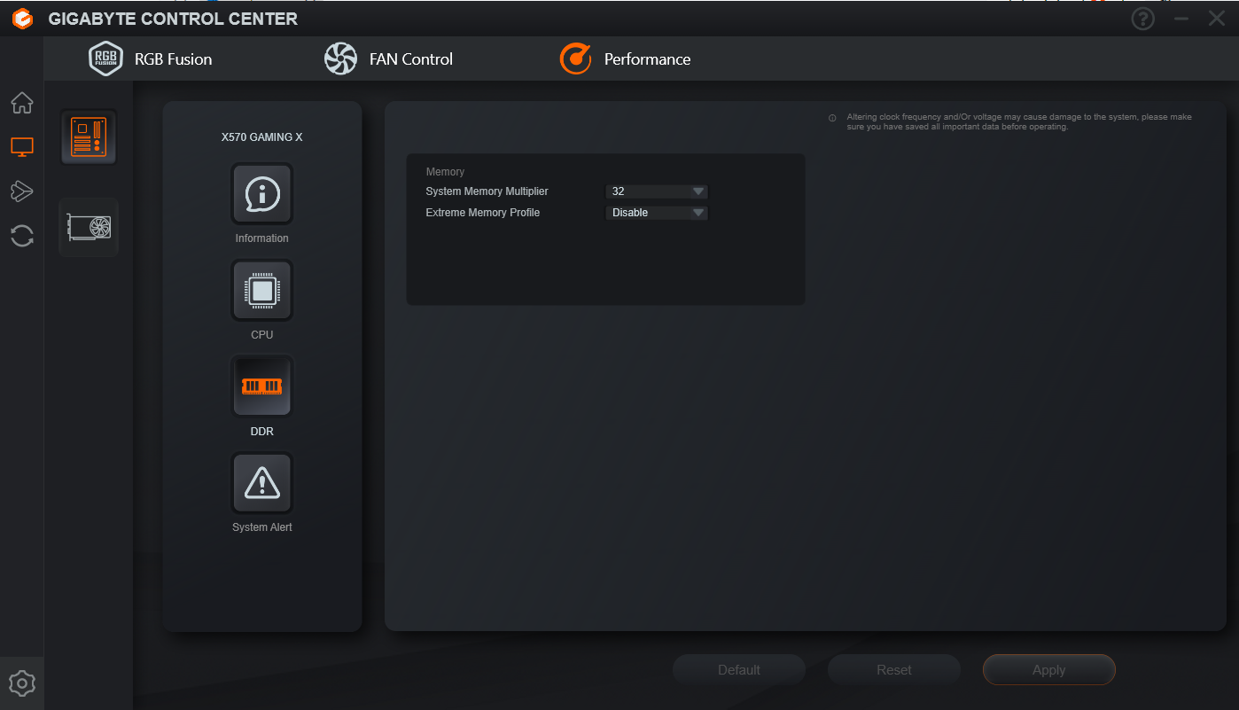This screenshot has height=710, width=1239.
Task: Click the Gigabyte logo icon
Action: 22,19
